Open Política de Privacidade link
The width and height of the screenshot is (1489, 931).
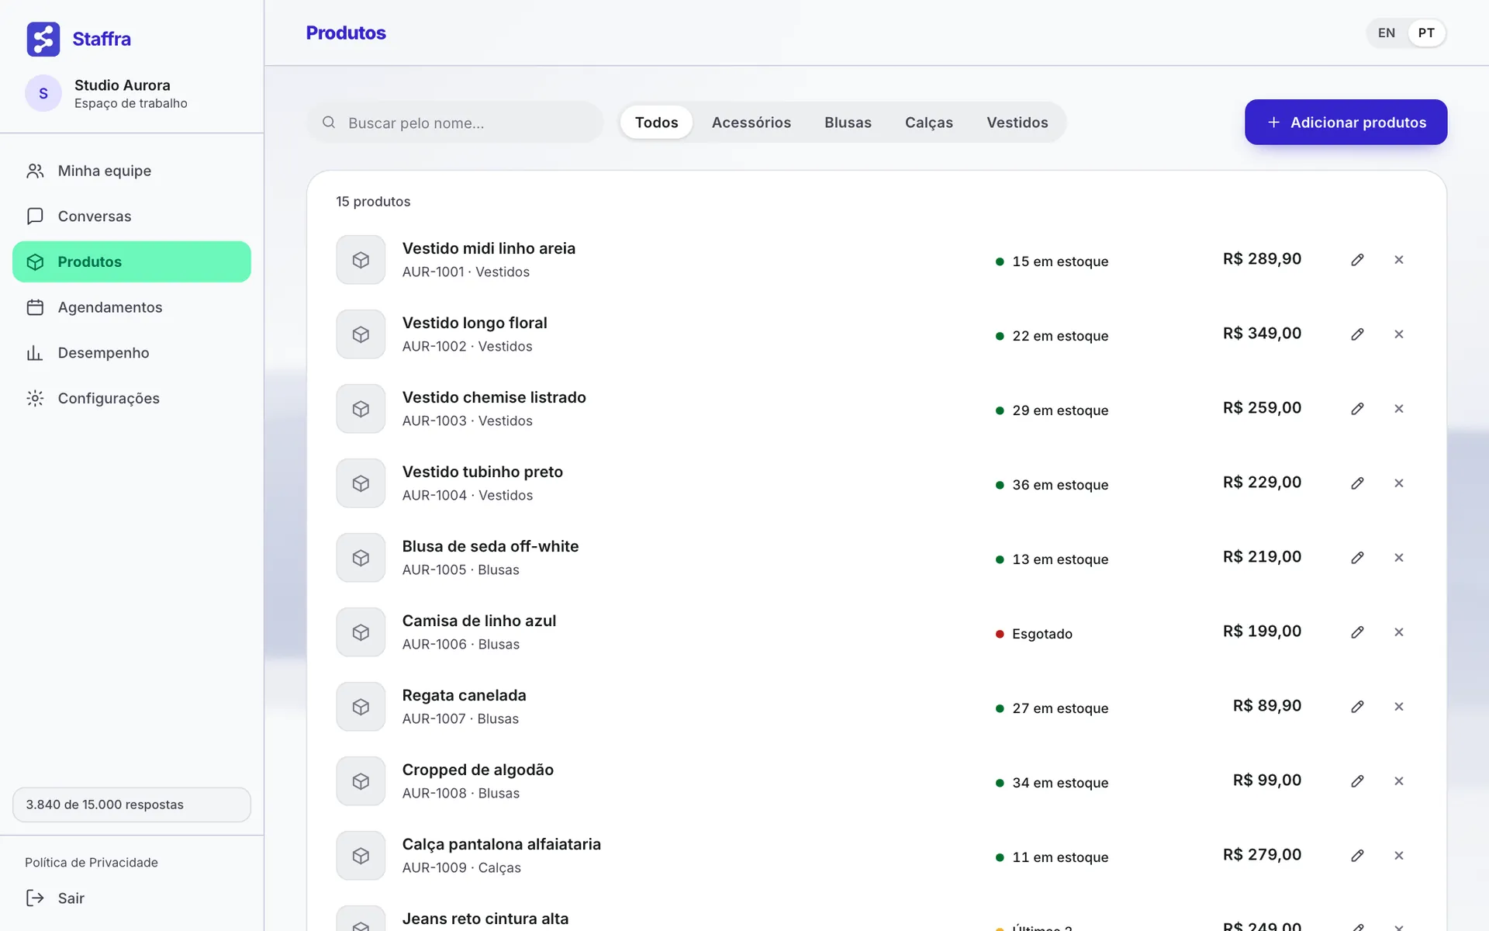92,863
